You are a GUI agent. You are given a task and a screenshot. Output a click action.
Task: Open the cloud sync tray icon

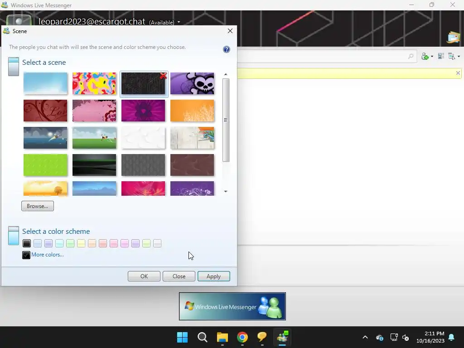(380, 337)
